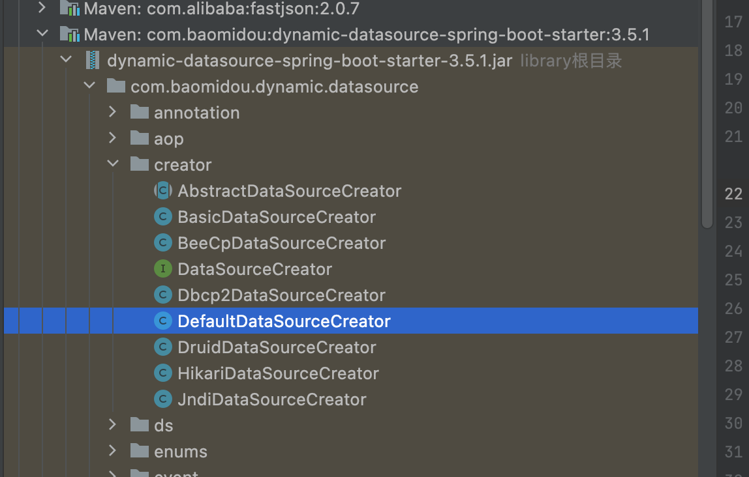This screenshot has height=477, width=749.
Task: Click the Dbcp2DataSourceCreator class icon
Action: click(x=163, y=295)
